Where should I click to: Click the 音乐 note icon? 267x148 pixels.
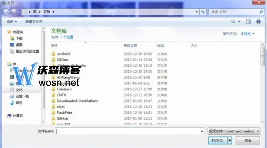[12, 103]
